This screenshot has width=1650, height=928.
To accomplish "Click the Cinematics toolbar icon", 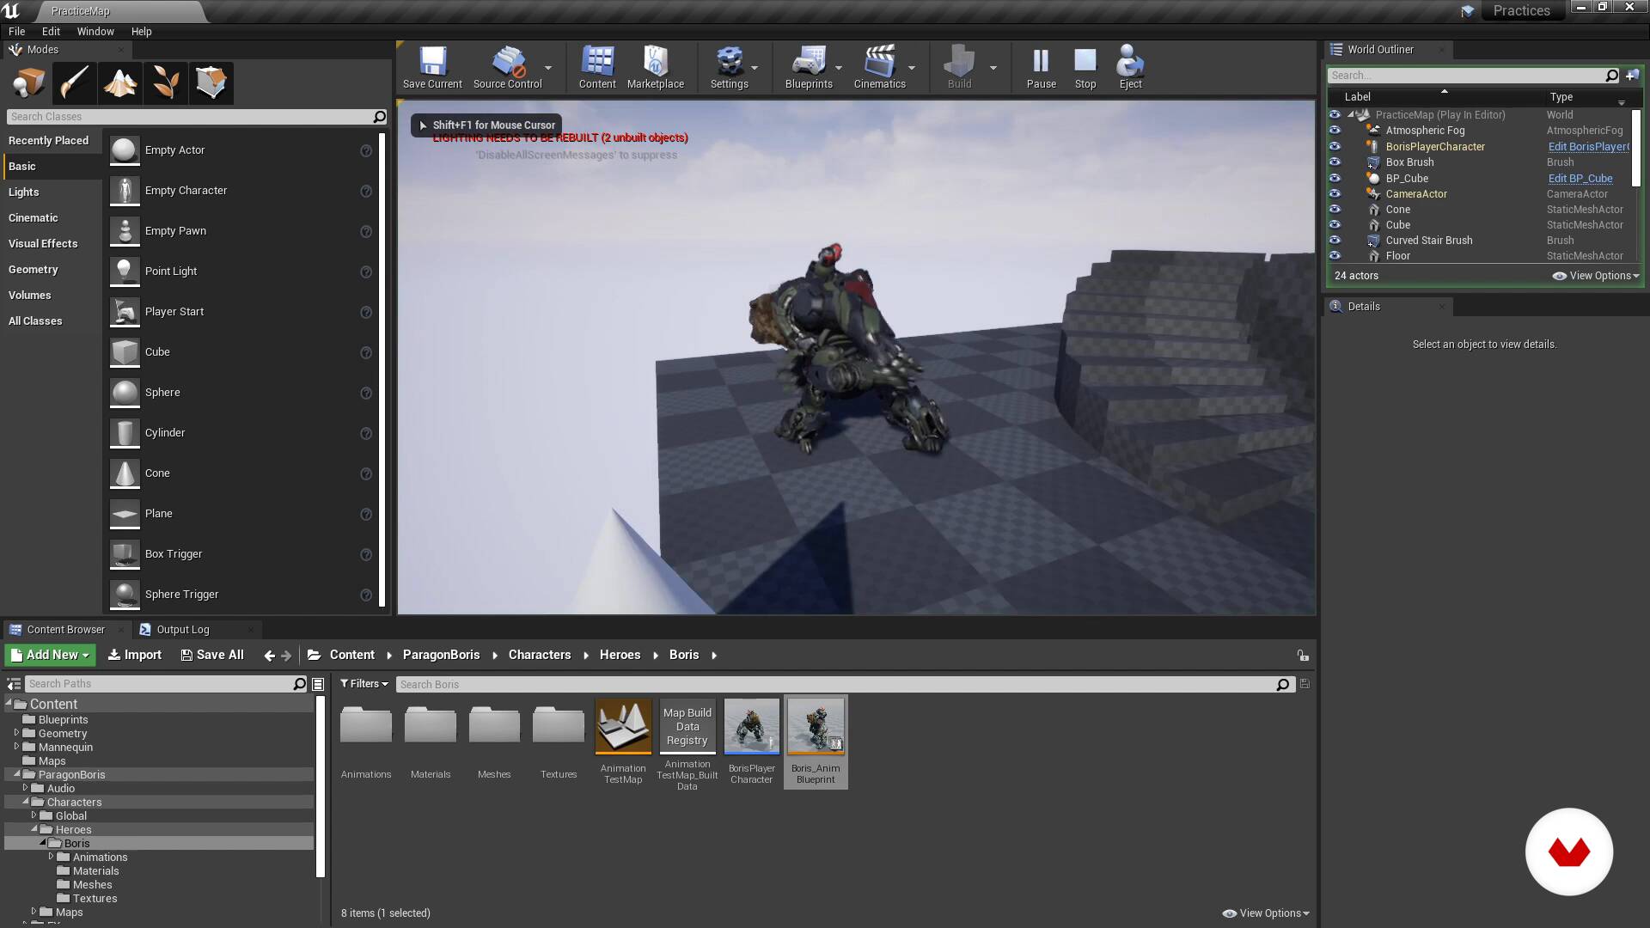I will click(x=879, y=62).
